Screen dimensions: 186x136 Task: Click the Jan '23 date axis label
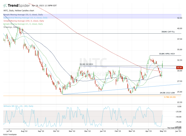[102, 131]
